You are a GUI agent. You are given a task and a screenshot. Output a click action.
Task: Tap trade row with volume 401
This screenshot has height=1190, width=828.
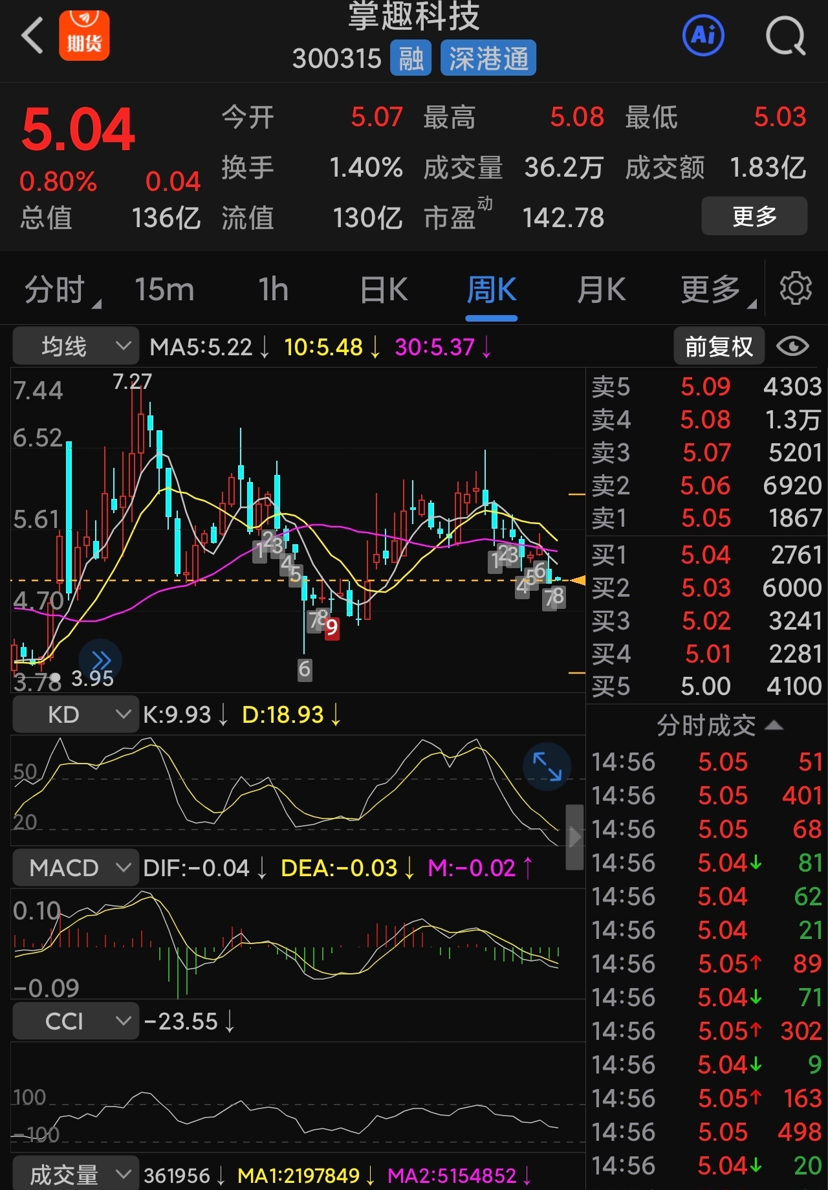[x=706, y=795]
